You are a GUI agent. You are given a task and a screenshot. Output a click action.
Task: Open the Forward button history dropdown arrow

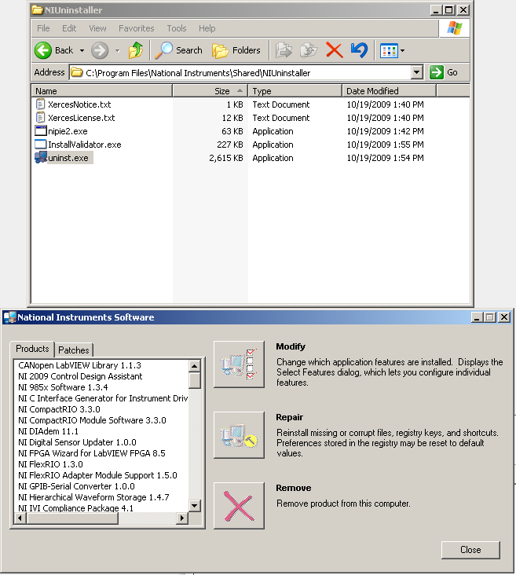click(x=117, y=50)
